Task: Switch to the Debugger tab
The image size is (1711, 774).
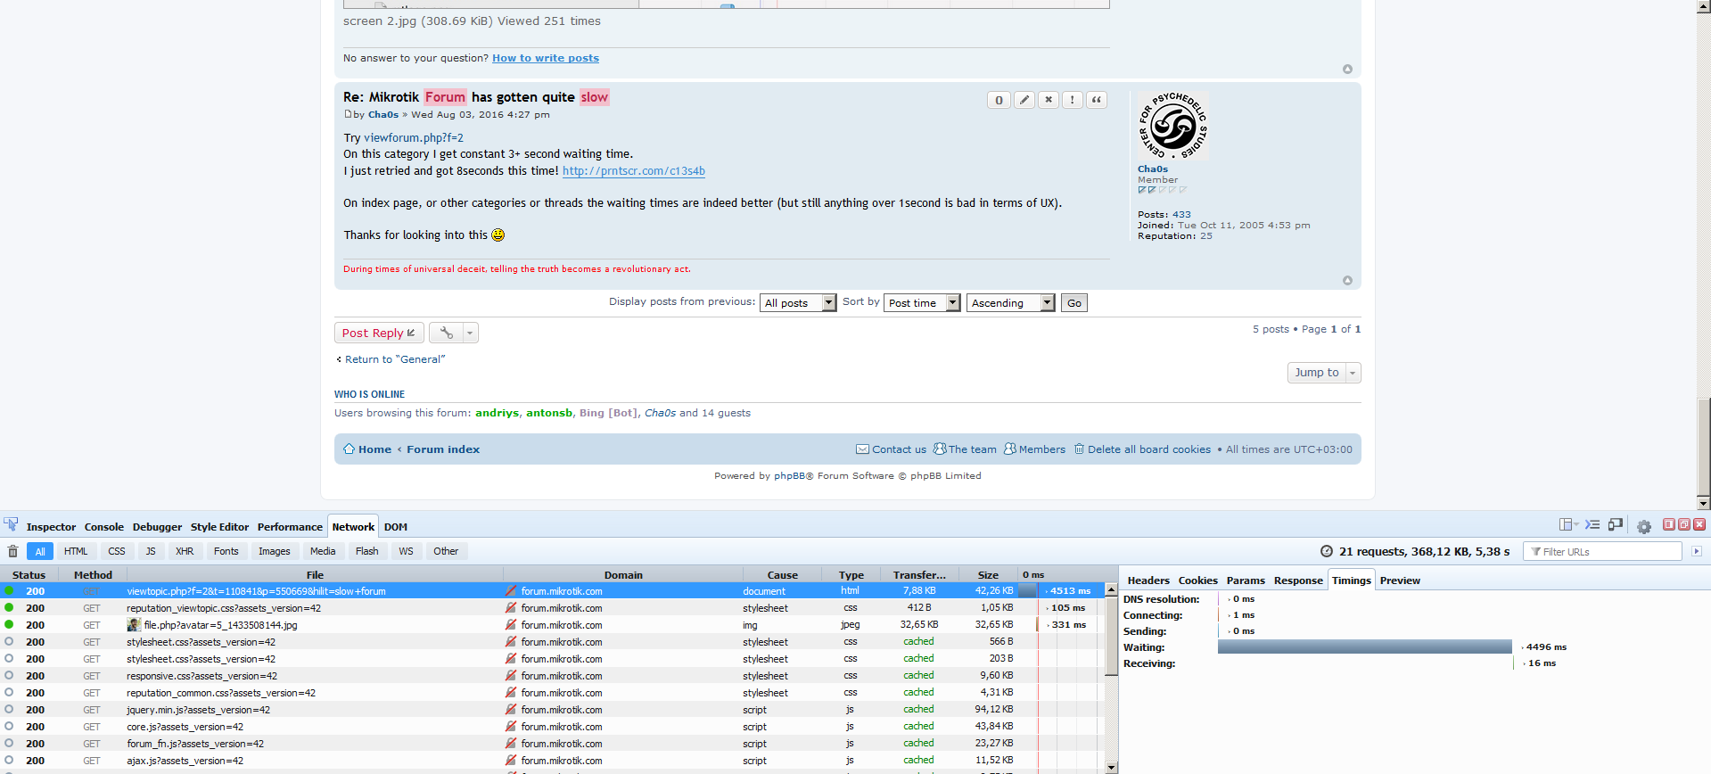Action: point(157,527)
